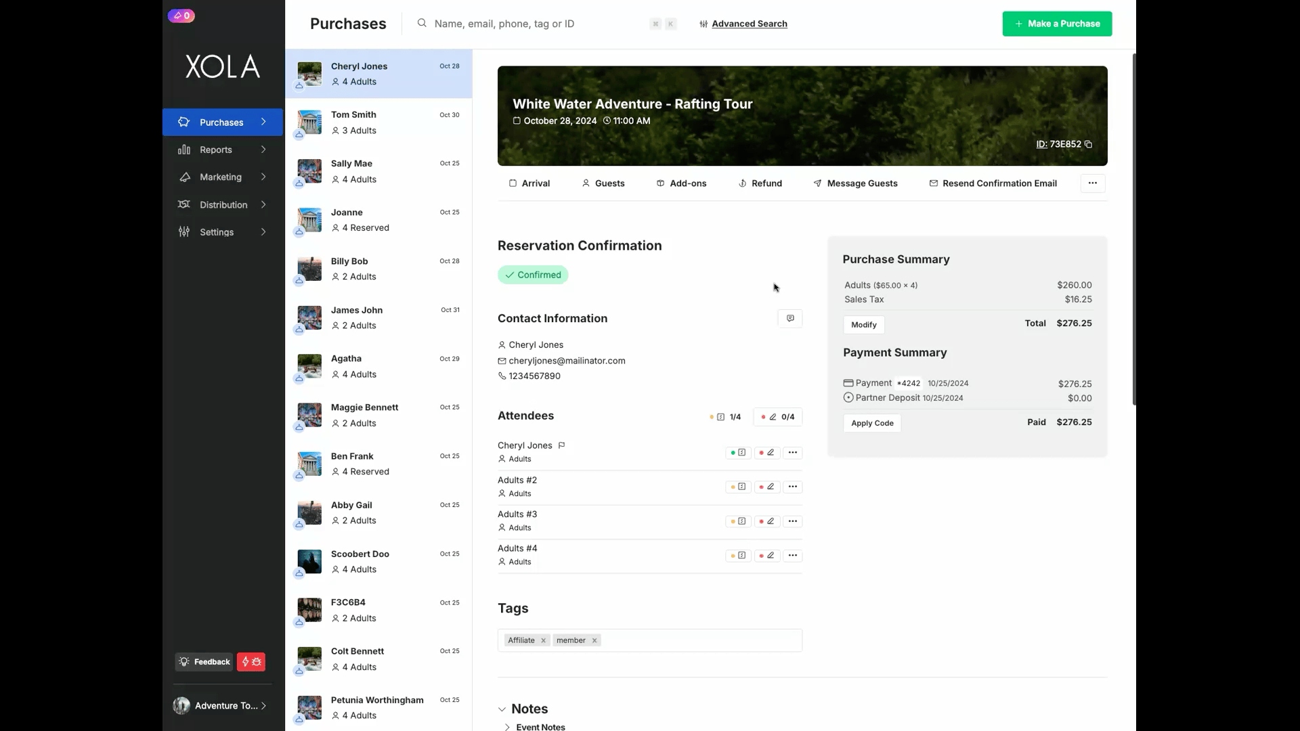The width and height of the screenshot is (1300, 731).
Task: Click the main page scrollbar
Action: click(x=1134, y=229)
